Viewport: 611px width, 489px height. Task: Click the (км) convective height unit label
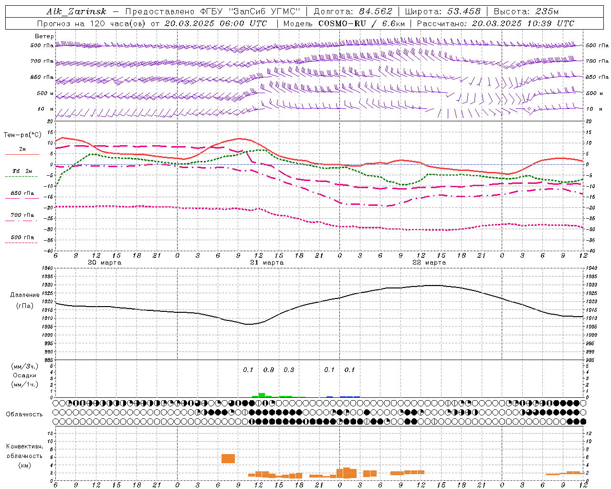25,465
